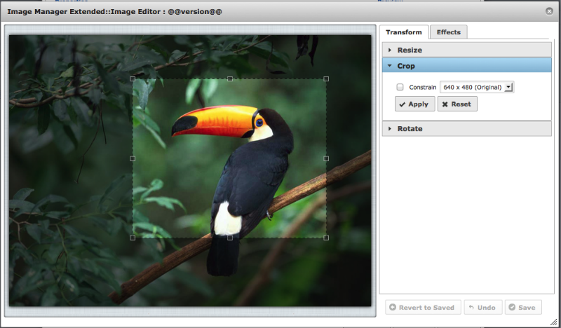Viewport: 561px width, 328px height.
Task: Click the right-middle crop selection handle
Action: [326, 158]
